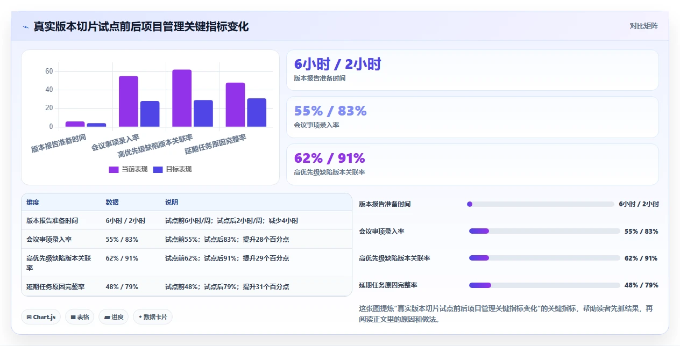Select the 数据卡片 chip
This screenshot has height=346, width=680.
153,317
